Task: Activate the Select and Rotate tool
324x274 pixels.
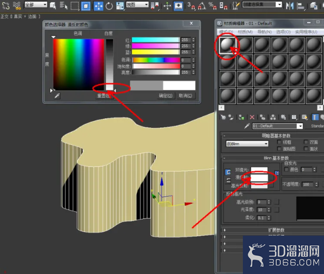Action: point(109,6)
